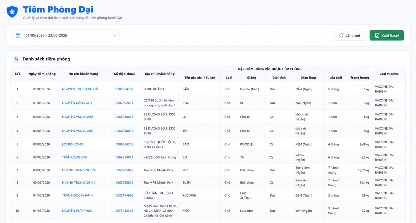Open customer NGUYỄN HỮU PHÚC
This screenshot has width=416, height=223.
[x=77, y=211]
